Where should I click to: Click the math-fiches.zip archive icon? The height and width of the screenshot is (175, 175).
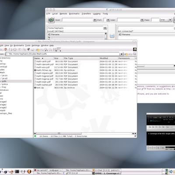(x=35, y=70)
